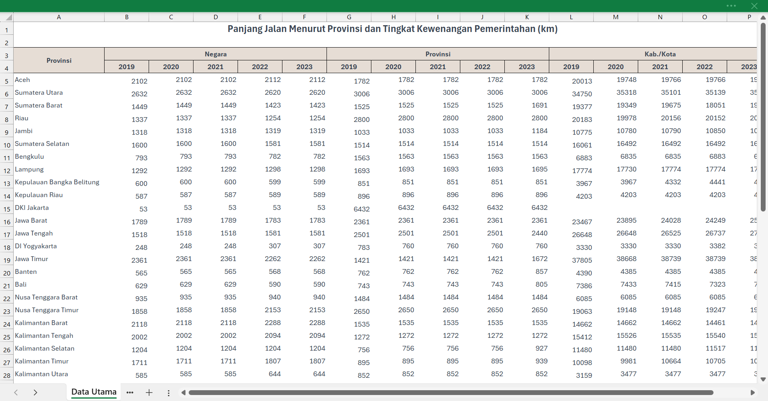Select the Sumatera Barat cell
The height and width of the screenshot is (401, 768).
[59, 105]
